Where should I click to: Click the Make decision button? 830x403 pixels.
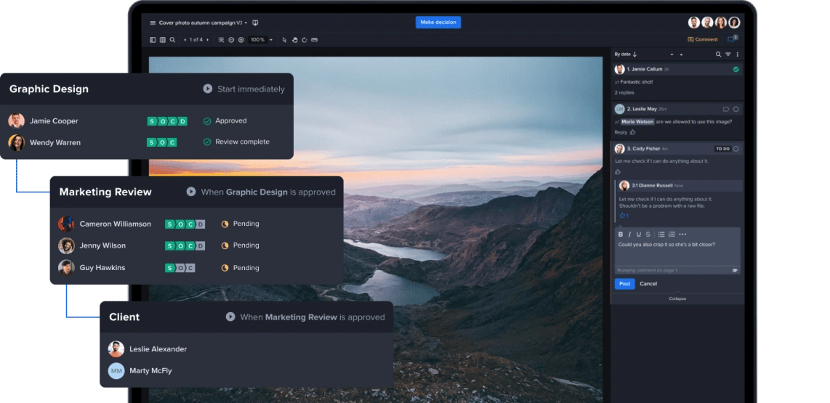pyautogui.click(x=438, y=23)
